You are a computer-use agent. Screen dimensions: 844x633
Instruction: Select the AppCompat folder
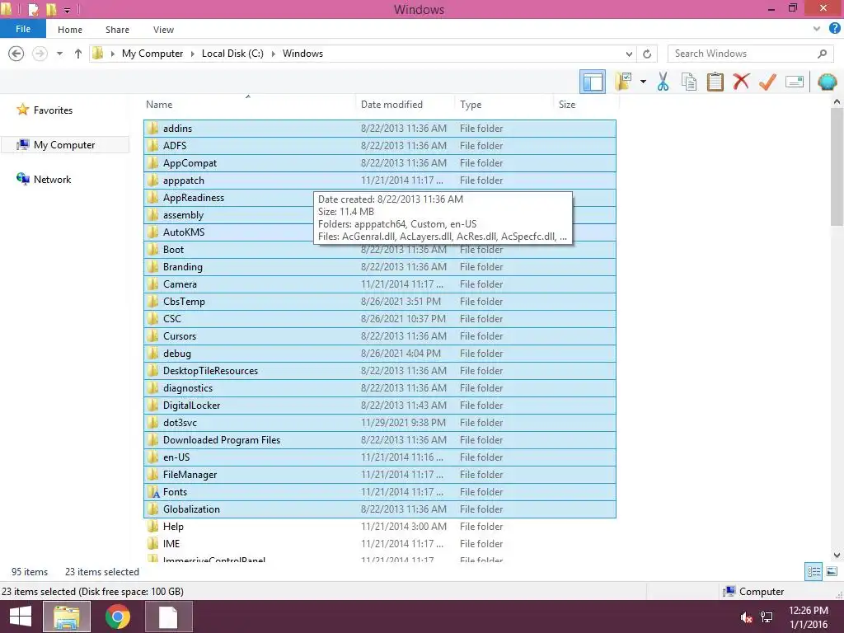pos(380,162)
